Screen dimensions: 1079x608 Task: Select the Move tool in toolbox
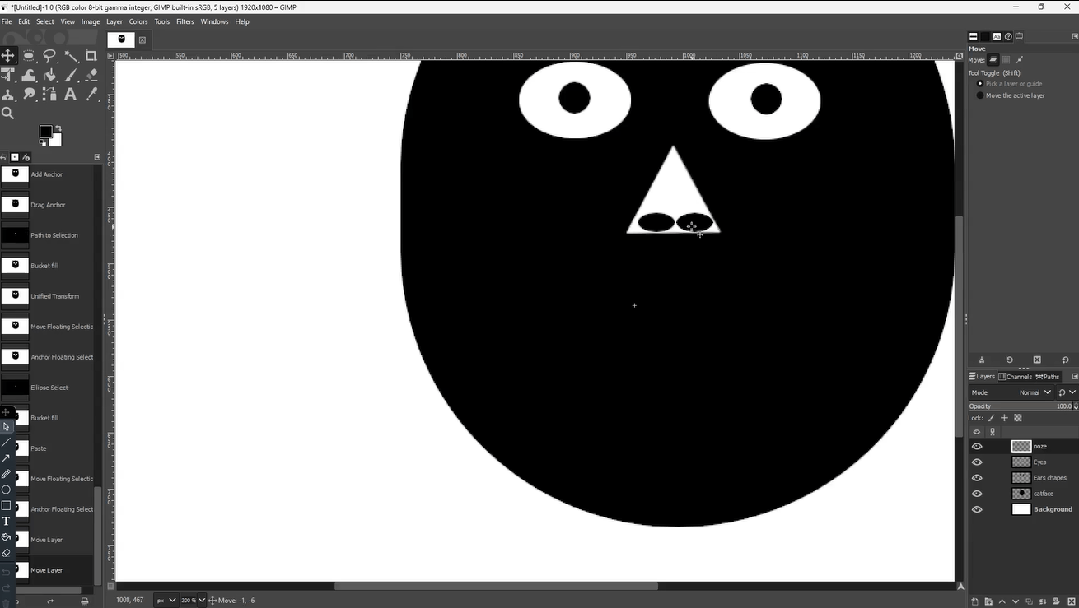(8, 56)
